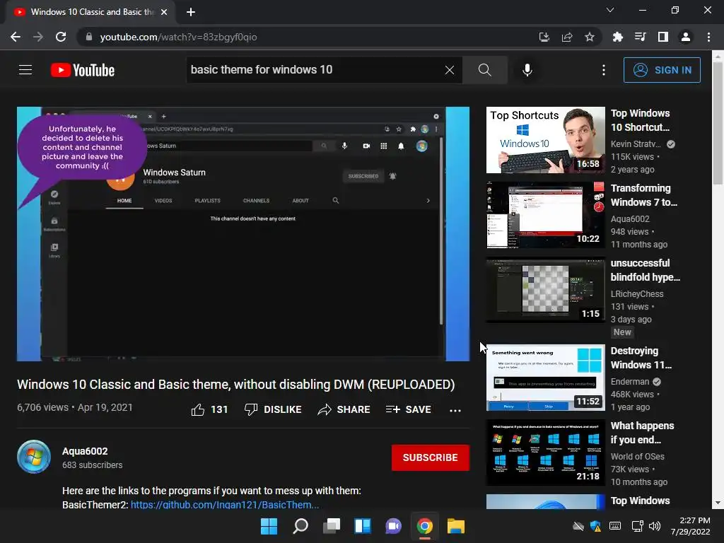Click World of OSes channel name
The image size is (724, 543).
pyautogui.click(x=638, y=456)
